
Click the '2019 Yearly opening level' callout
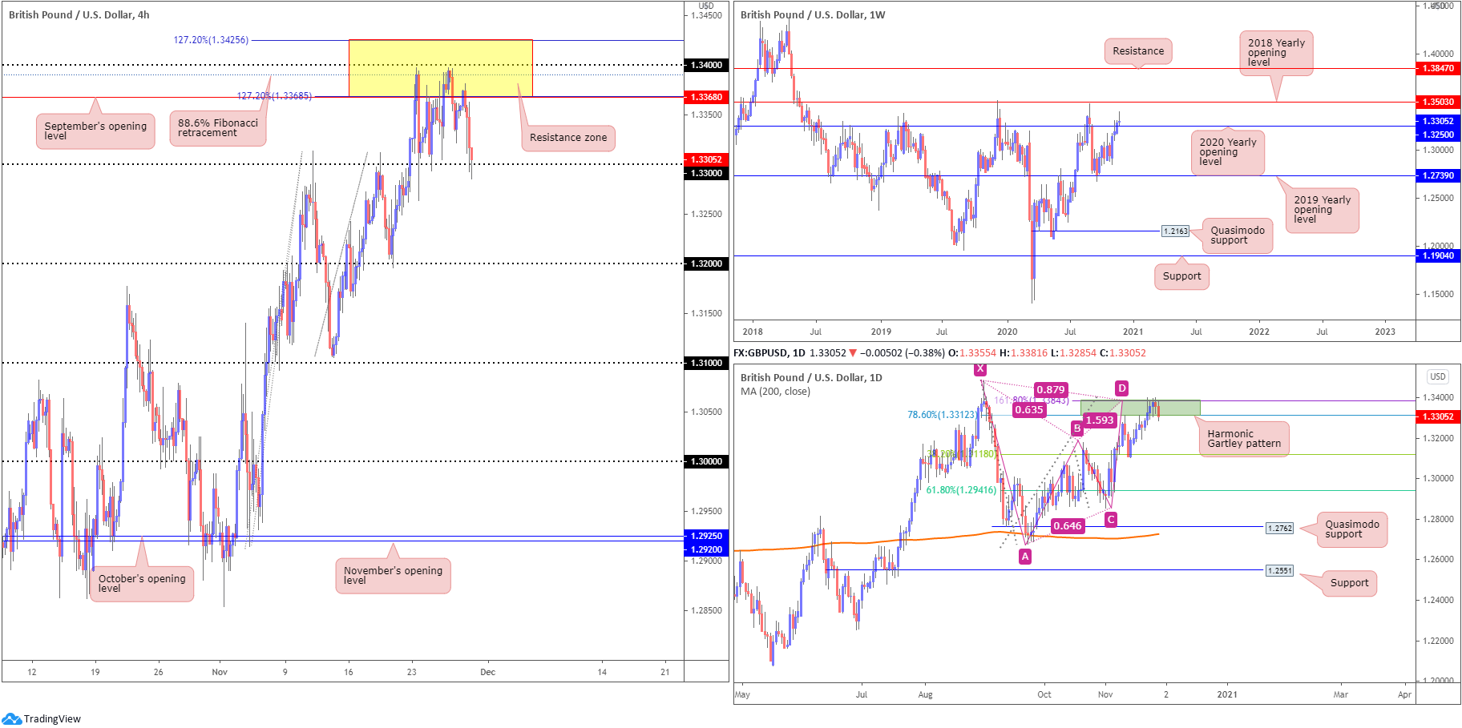pyautogui.click(x=1322, y=210)
